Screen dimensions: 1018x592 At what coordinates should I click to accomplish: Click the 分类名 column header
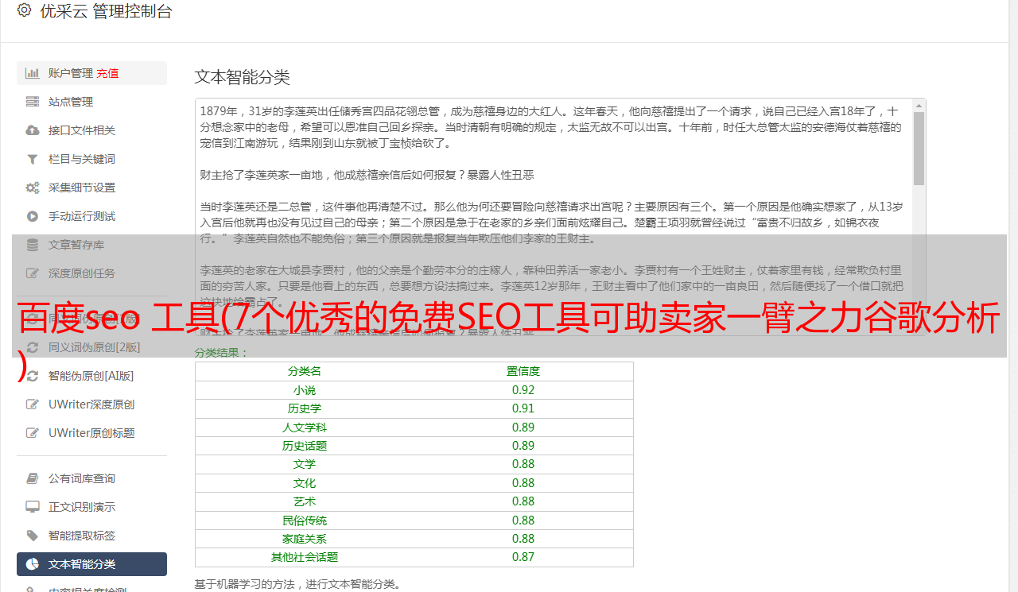pyautogui.click(x=305, y=371)
